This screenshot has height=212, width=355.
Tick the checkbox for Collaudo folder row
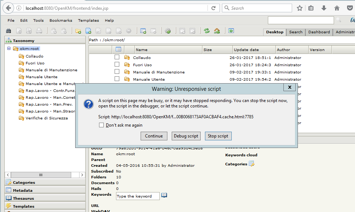pyautogui.click(x=117, y=57)
